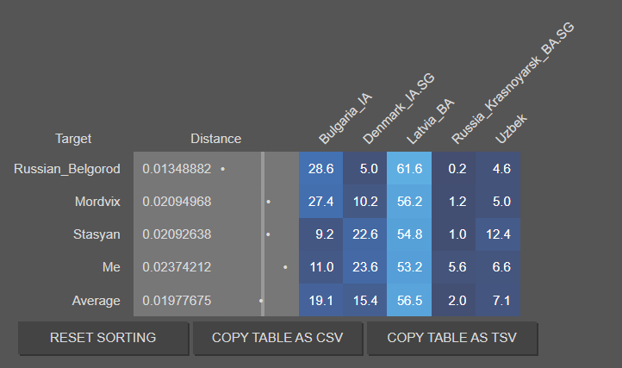Sort by the Bulgaria_IA column header
This screenshot has height=368, width=622.
[x=345, y=119]
